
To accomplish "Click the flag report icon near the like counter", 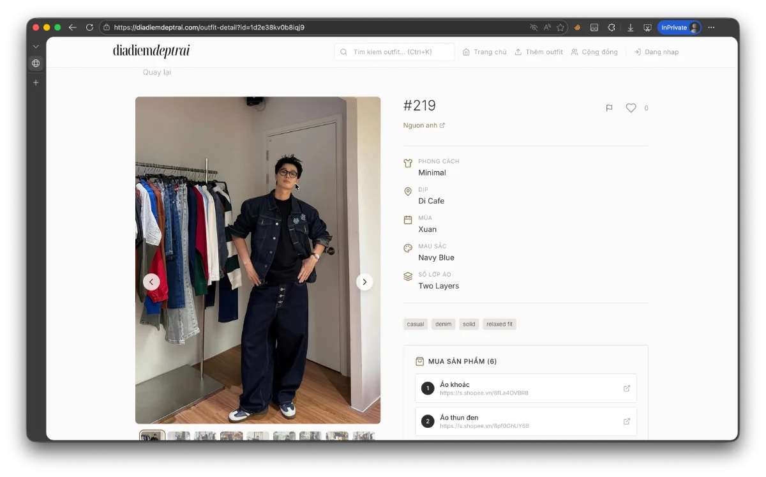I will (x=609, y=108).
